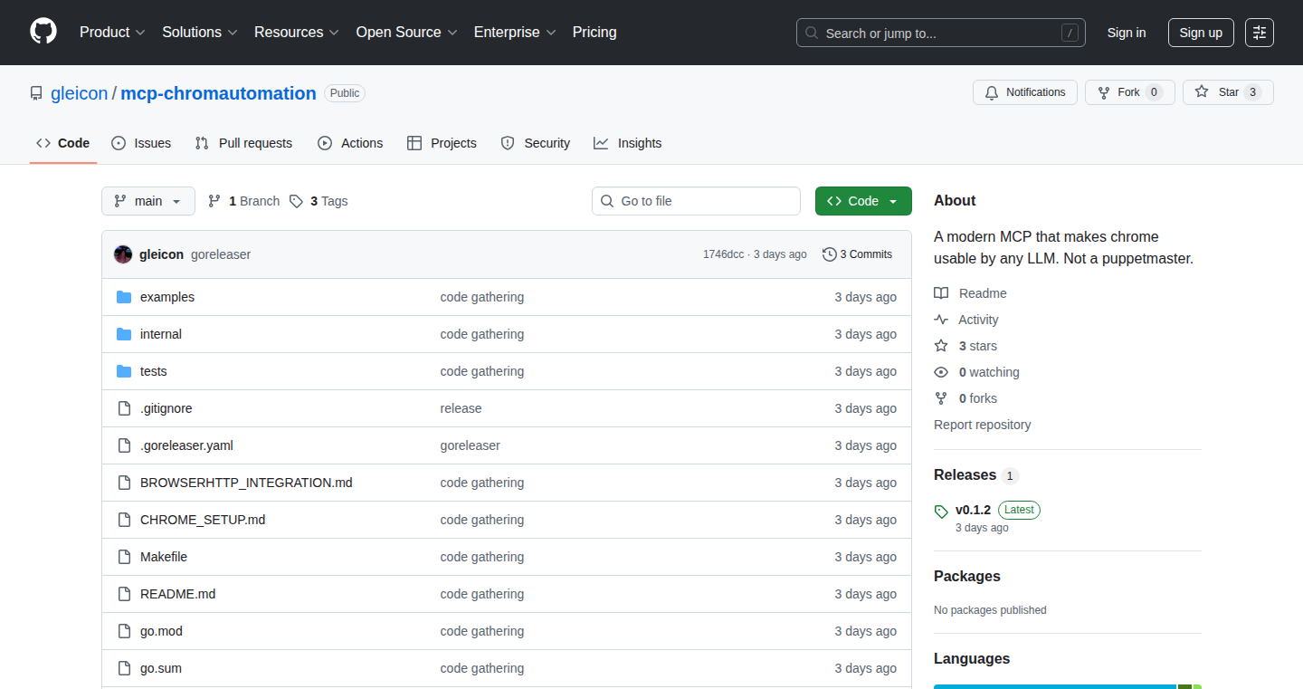Click the GitHub logo icon
This screenshot has height=689, width=1303.
43,32
